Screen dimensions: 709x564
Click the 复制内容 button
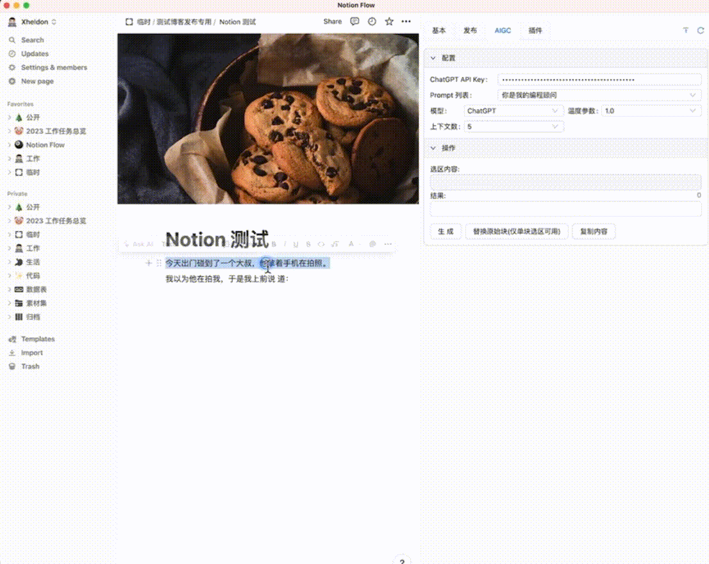coord(594,231)
